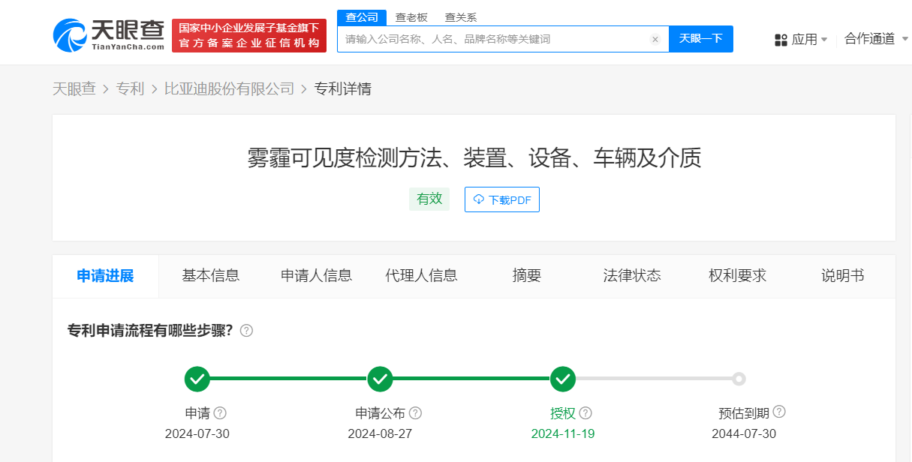Viewport: 912px width, 462px height.
Task: Click the help icon next to 申请公布
Action: (x=415, y=412)
